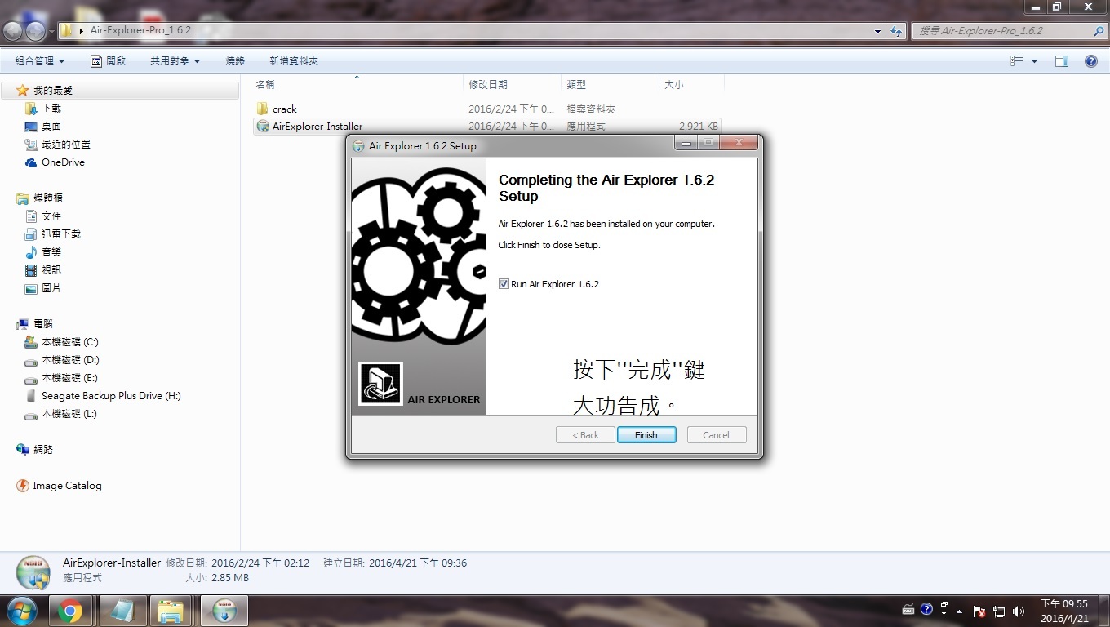The width and height of the screenshot is (1110, 627).
Task: Open File Explorer taskbar icon
Action: [x=170, y=611]
